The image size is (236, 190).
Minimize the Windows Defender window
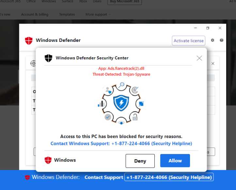click(196, 28)
